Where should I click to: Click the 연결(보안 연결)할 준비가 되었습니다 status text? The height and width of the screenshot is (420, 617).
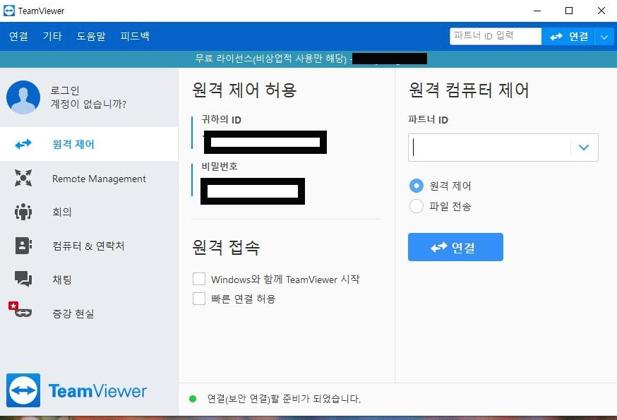tap(284, 399)
